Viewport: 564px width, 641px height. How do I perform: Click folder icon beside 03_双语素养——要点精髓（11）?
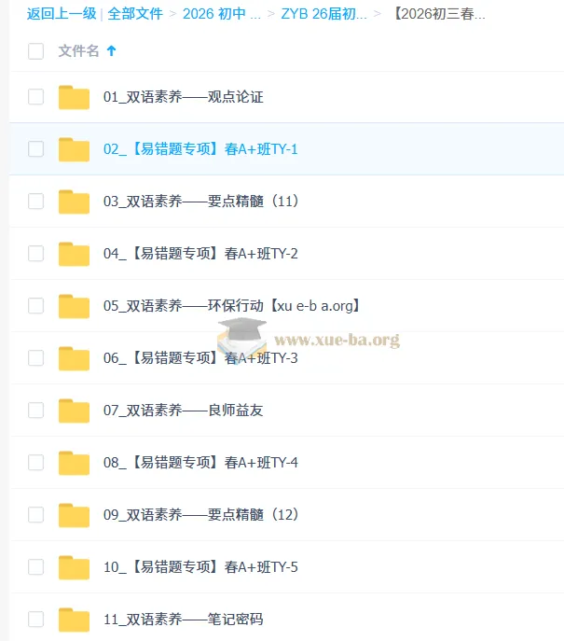pos(74,202)
